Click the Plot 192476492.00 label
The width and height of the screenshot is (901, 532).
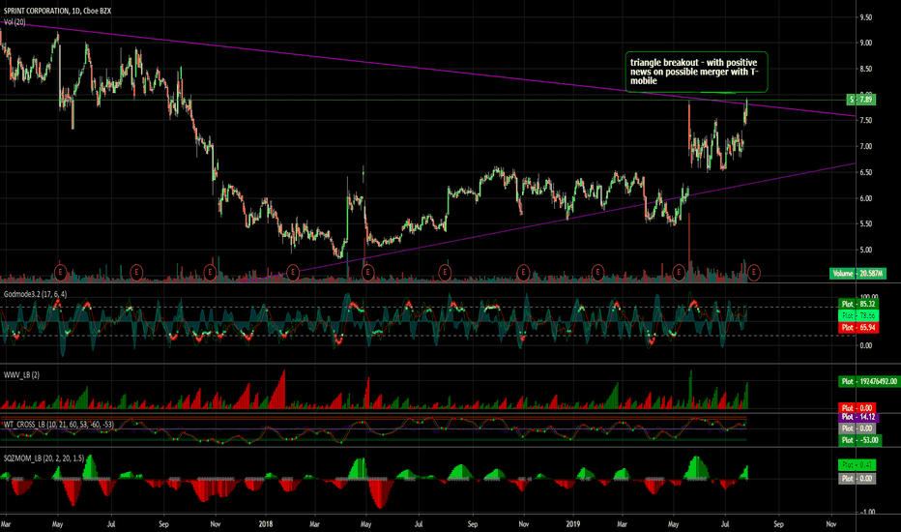pos(869,381)
